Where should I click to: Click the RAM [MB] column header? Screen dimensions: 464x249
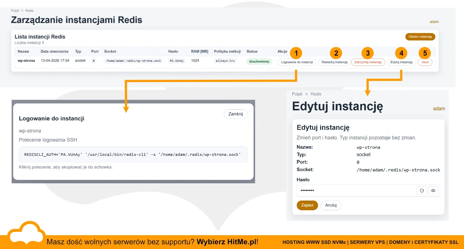point(200,51)
